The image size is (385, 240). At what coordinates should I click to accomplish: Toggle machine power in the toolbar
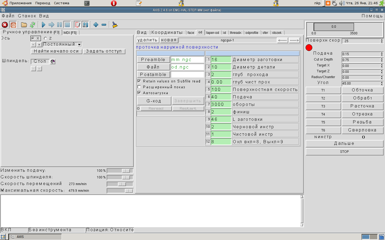(13, 25)
